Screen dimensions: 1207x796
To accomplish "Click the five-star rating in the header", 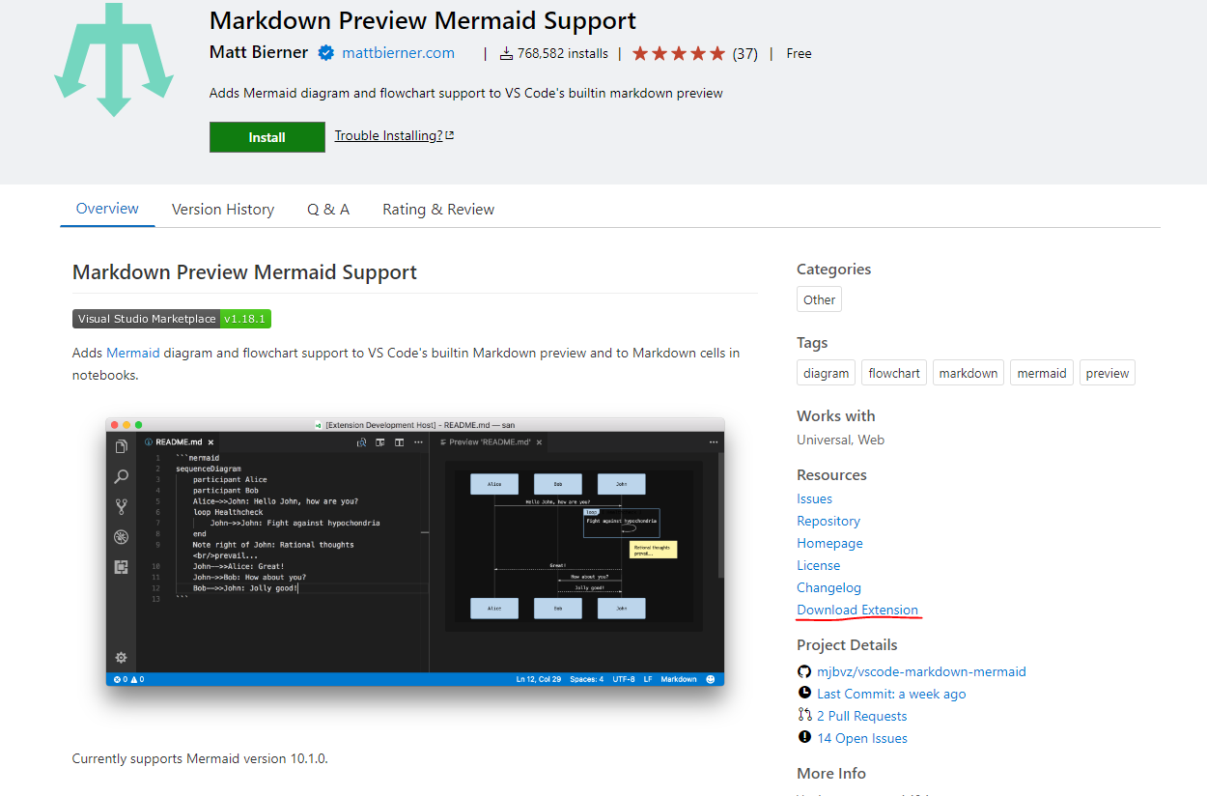I will pos(678,54).
